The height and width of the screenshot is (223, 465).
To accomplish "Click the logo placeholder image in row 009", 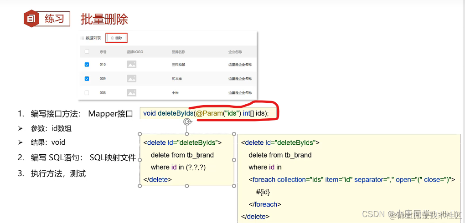I will pos(132,78).
